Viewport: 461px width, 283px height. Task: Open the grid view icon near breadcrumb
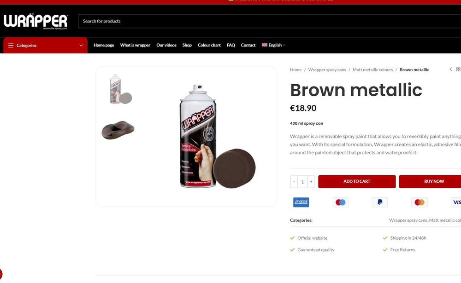coord(458,69)
